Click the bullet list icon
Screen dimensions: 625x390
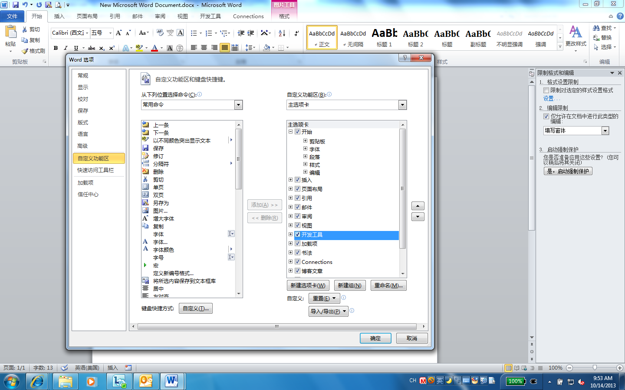click(x=194, y=33)
